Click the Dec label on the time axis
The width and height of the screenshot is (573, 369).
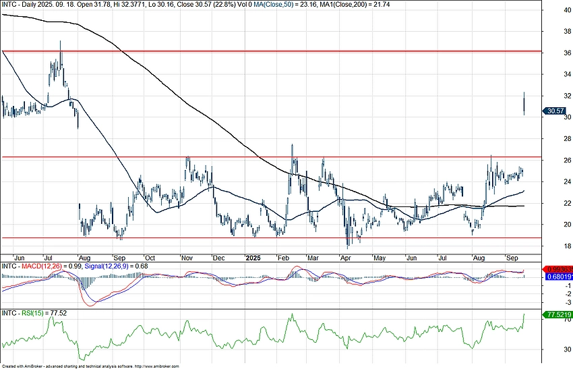tap(218, 258)
